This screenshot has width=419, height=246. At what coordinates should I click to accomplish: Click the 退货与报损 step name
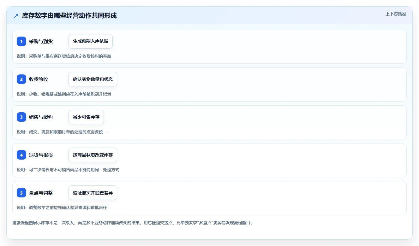point(41,155)
